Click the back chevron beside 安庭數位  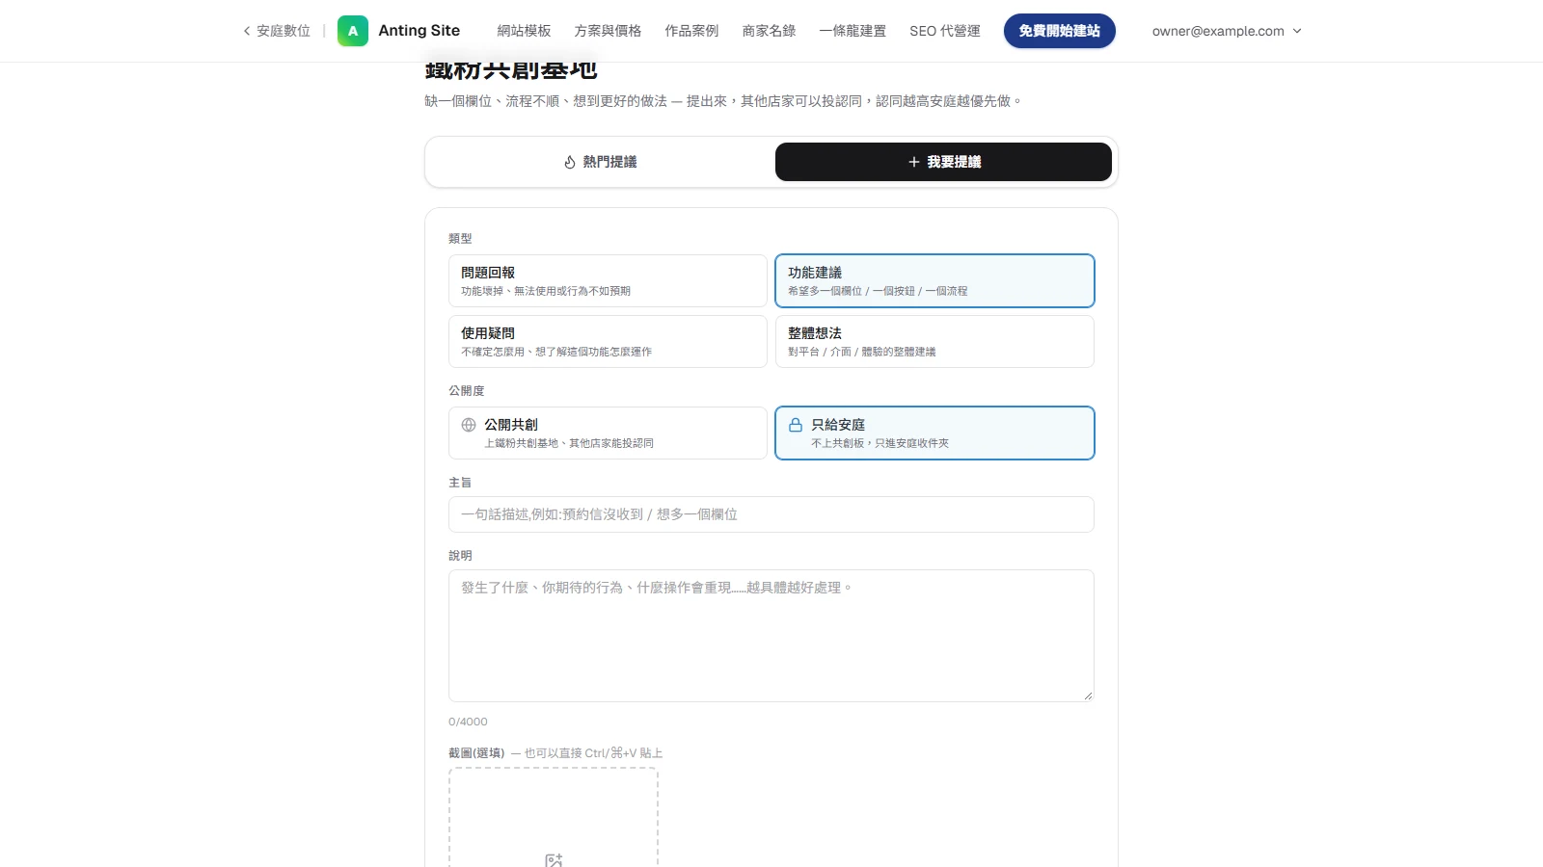click(x=247, y=31)
